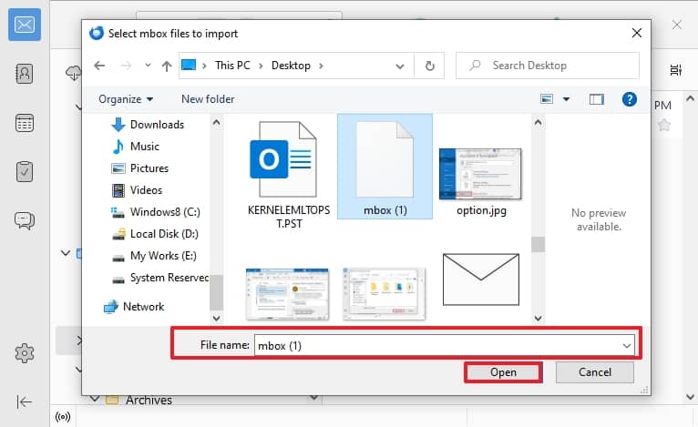The image size is (698, 427).
Task: Click the Search Desktop field
Action: point(548,66)
